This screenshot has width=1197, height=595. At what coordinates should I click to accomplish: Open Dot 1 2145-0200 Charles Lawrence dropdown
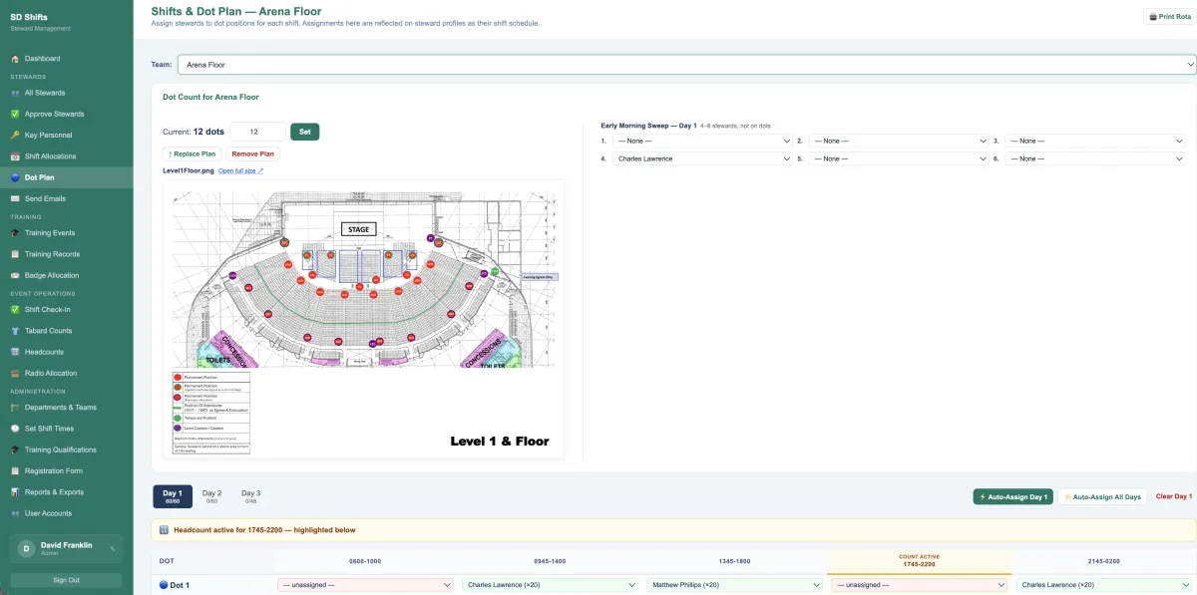[x=1104, y=585]
